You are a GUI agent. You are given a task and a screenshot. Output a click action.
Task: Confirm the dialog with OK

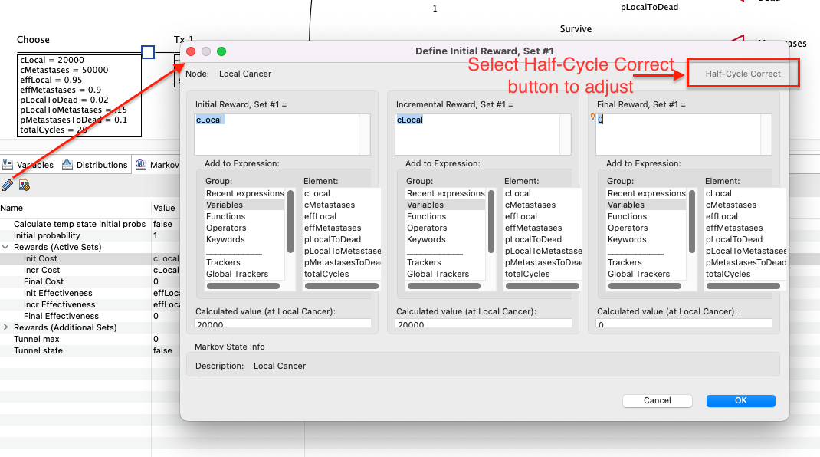740,400
